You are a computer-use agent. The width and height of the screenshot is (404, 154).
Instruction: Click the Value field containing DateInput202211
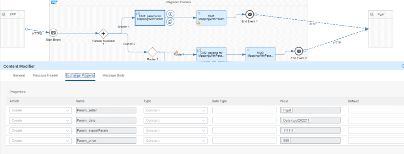310,120
